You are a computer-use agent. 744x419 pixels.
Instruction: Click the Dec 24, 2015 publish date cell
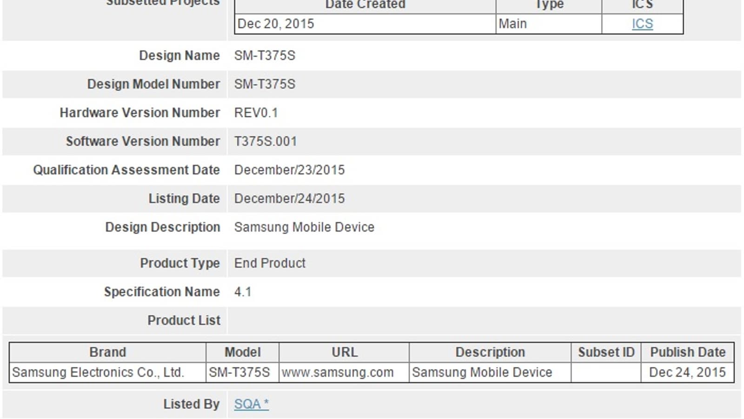click(687, 372)
